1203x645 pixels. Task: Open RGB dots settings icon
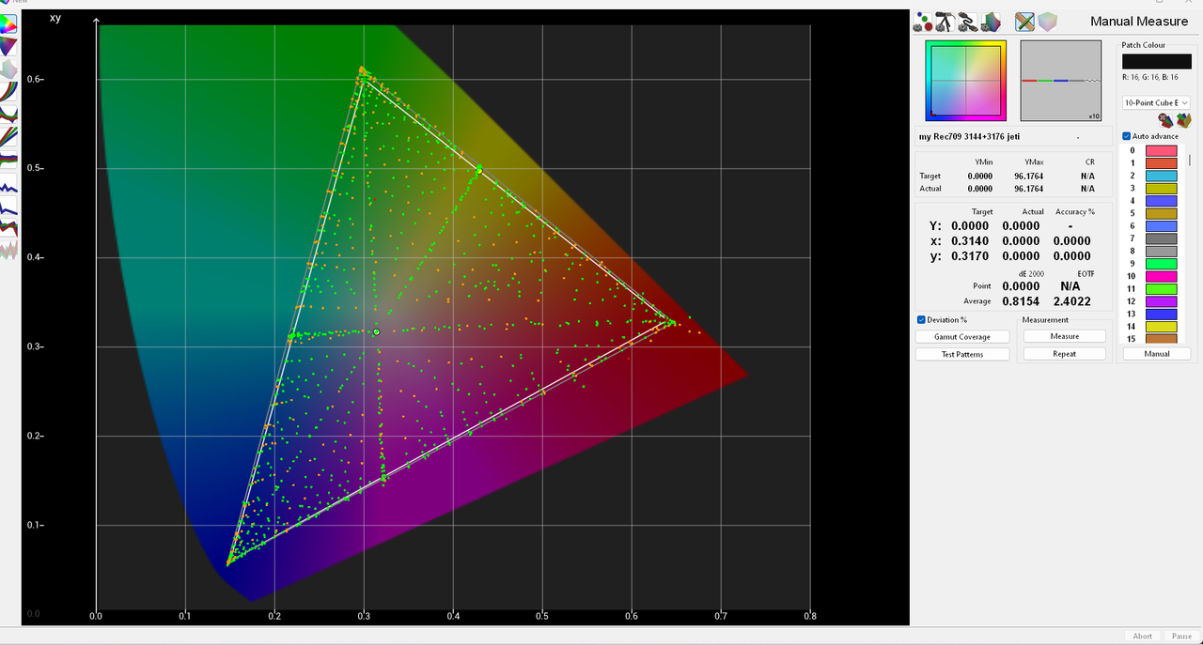[x=923, y=22]
